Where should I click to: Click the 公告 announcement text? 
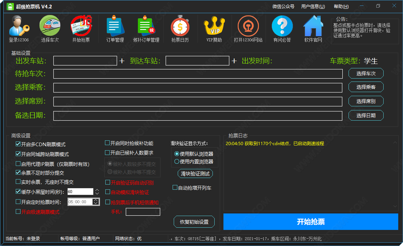[x=362, y=30]
